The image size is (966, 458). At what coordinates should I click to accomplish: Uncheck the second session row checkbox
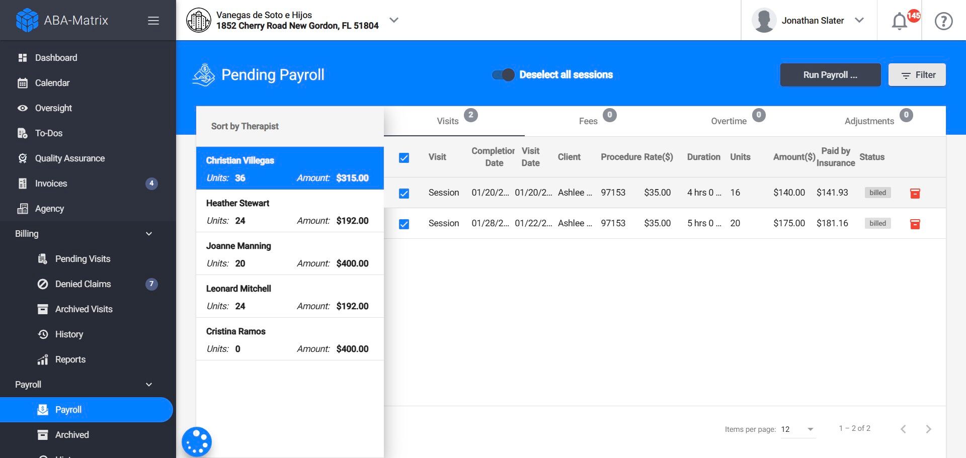(x=404, y=223)
